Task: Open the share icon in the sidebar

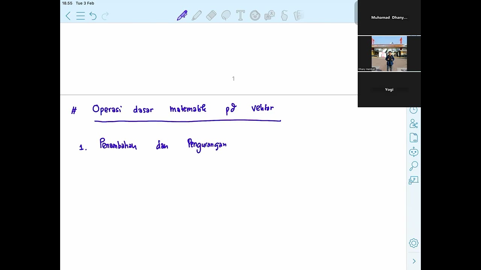Action: (414, 124)
